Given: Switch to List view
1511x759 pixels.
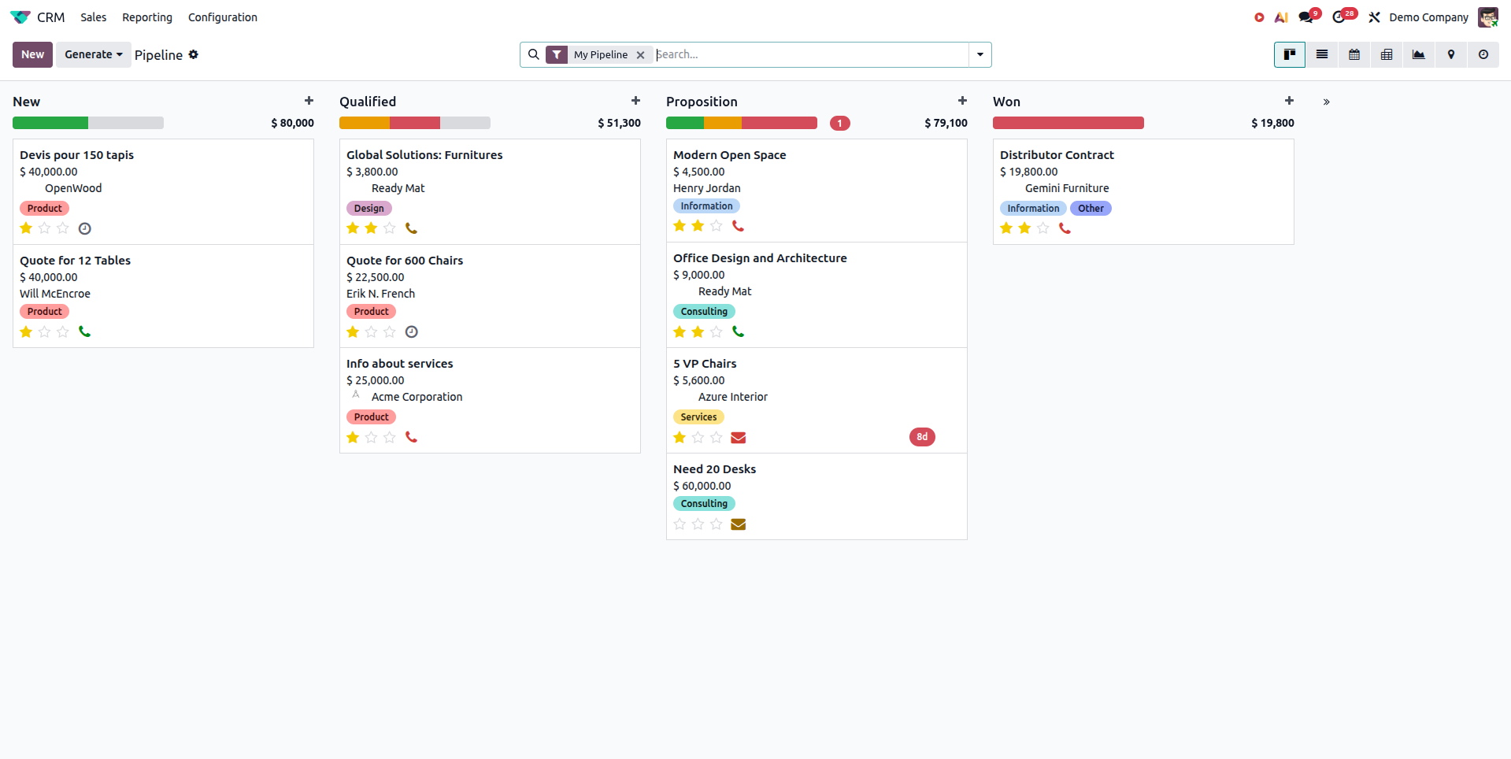Looking at the screenshot, I should point(1322,54).
